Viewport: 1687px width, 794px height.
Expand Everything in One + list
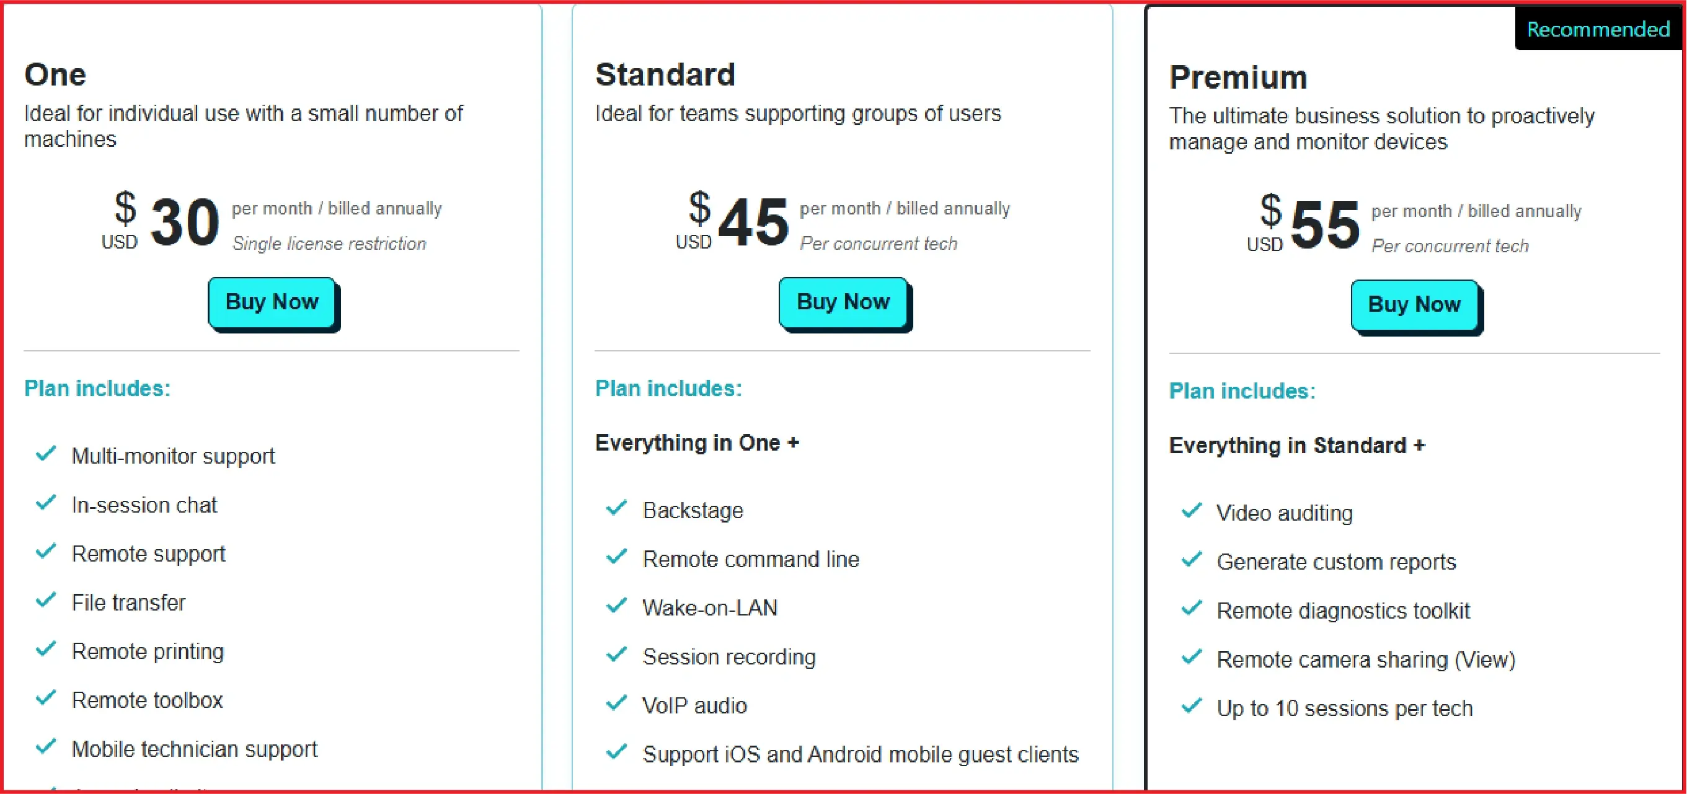[697, 443]
